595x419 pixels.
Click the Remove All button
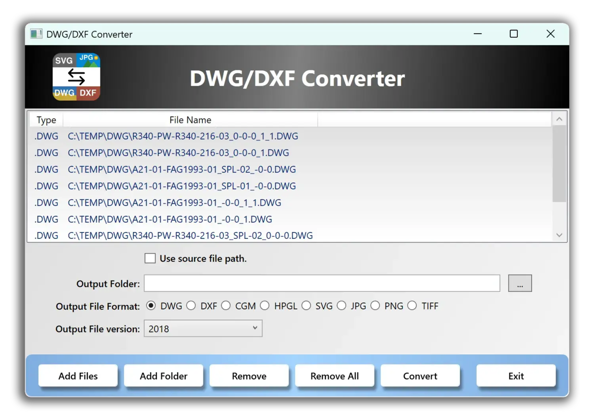tap(335, 376)
